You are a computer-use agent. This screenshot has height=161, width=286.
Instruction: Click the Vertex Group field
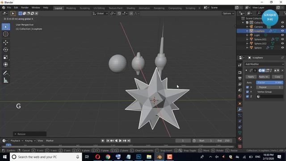[269, 97]
